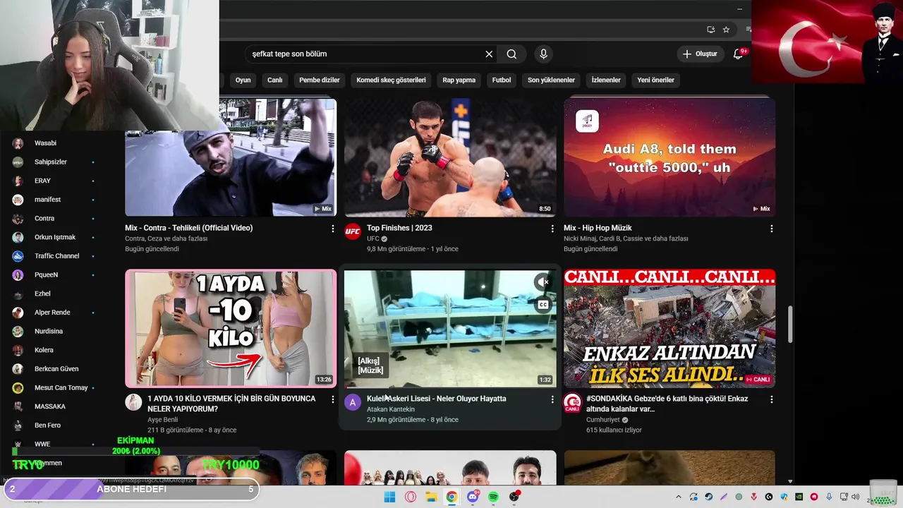Open Nurdisina subscription in sidebar
903x508 pixels.
point(54,331)
